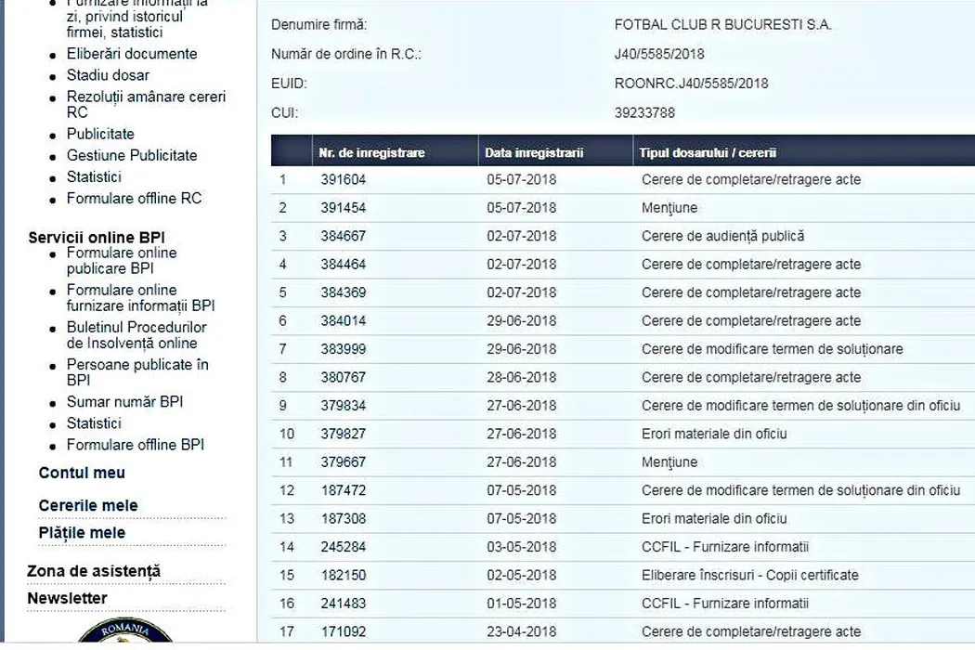Click the Romania emblem at sidebar bottom
Viewport: 975px width, 650px height.
coord(124,635)
